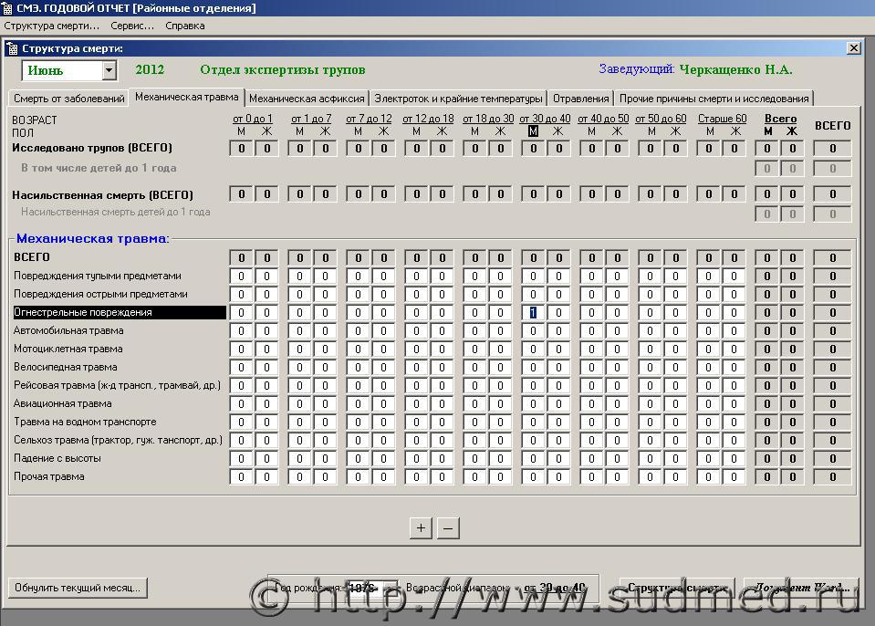Image resolution: width=875 pixels, height=626 pixels.
Task: Select the Огнестрельные повреждения row label
Action: point(119,312)
